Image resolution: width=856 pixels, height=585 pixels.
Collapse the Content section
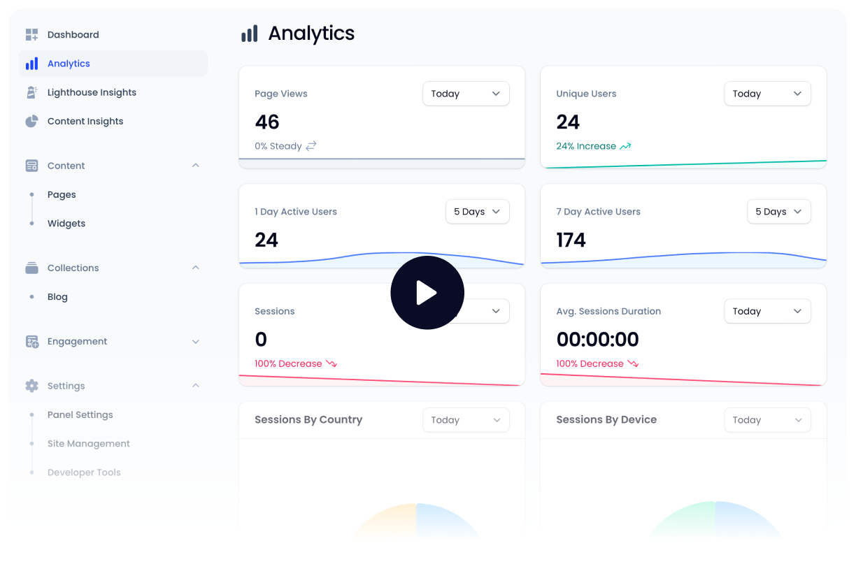(195, 166)
